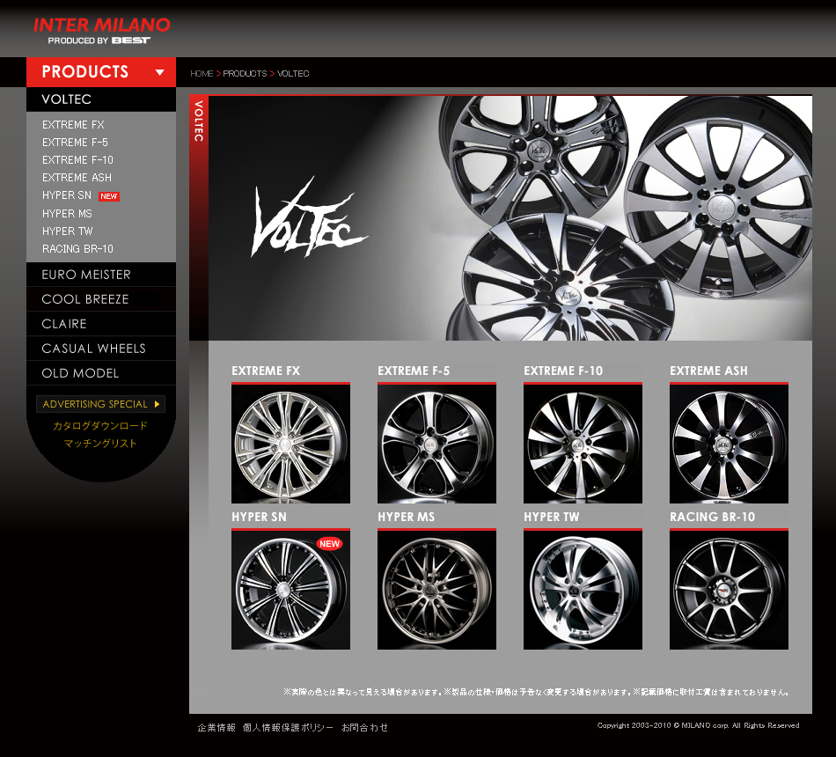Click the EXTREME FX product heading
Image resolution: width=836 pixels, height=757 pixels.
point(266,371)
